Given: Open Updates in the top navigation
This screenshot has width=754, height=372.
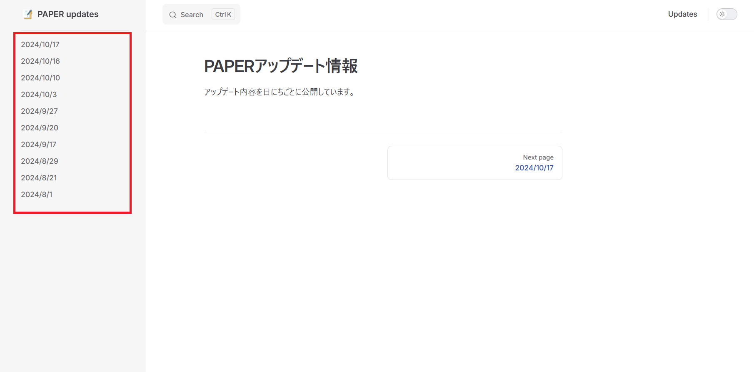Looking at the screenshot, I should point(682,14).
